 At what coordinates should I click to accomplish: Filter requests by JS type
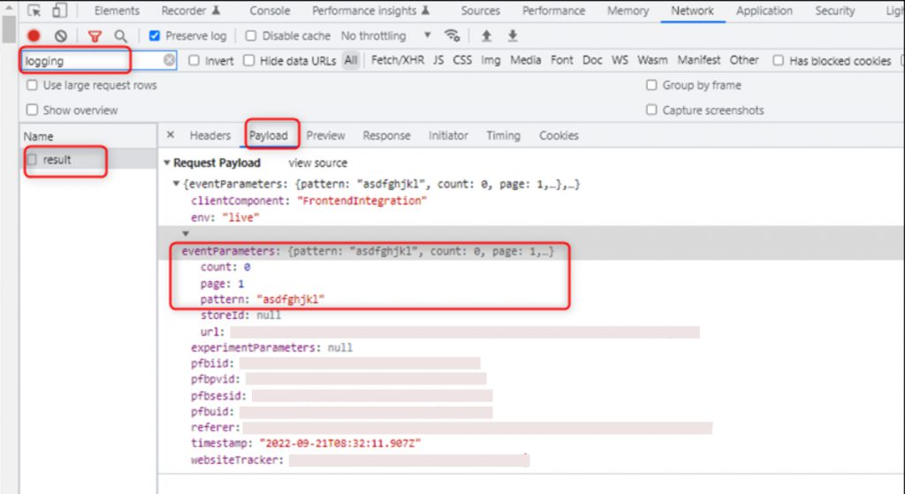pos(438,60)
